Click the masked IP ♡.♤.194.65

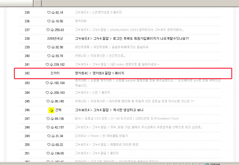55,153
